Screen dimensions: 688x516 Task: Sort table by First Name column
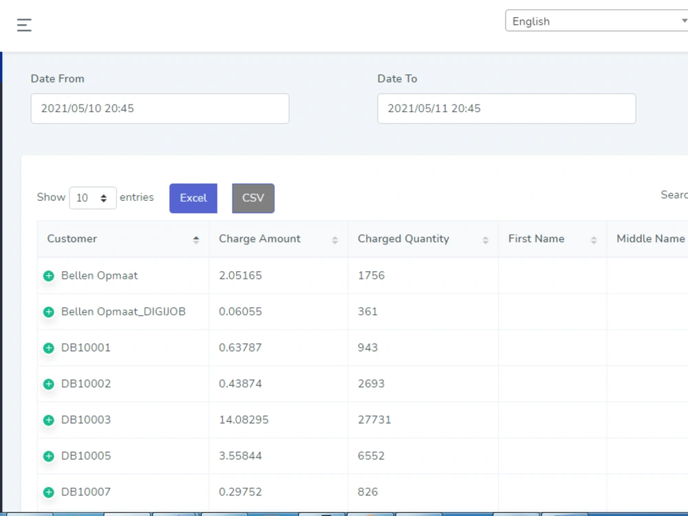[552, 239]
